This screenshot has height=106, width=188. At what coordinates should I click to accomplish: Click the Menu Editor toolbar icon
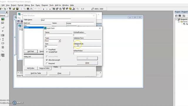point(10,9)
